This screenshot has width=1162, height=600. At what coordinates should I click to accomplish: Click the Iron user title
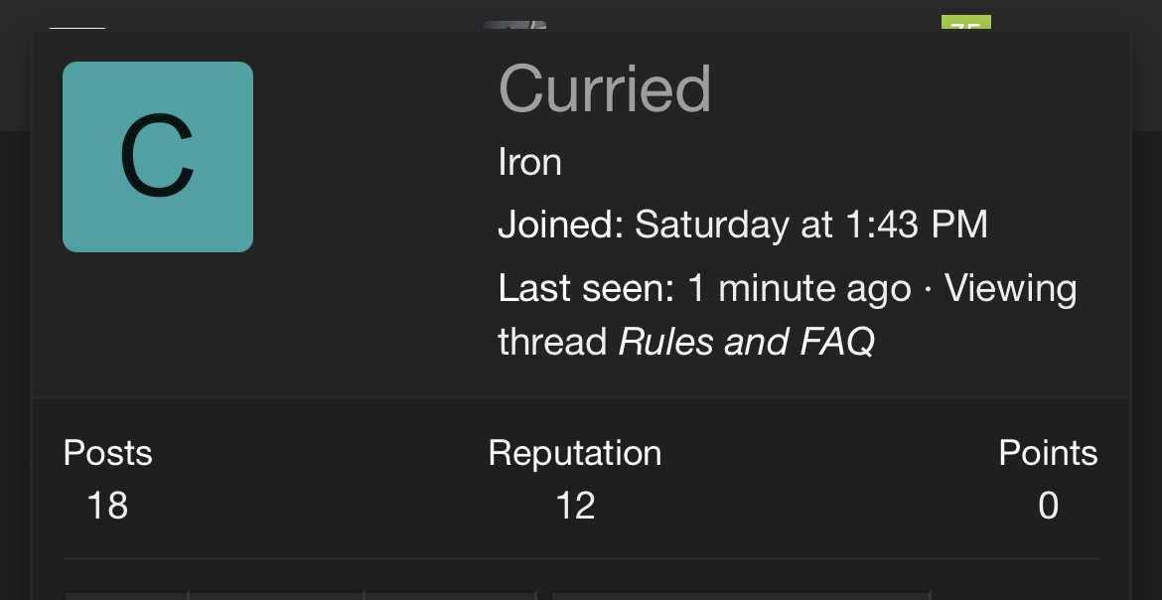tap(529, 162)
